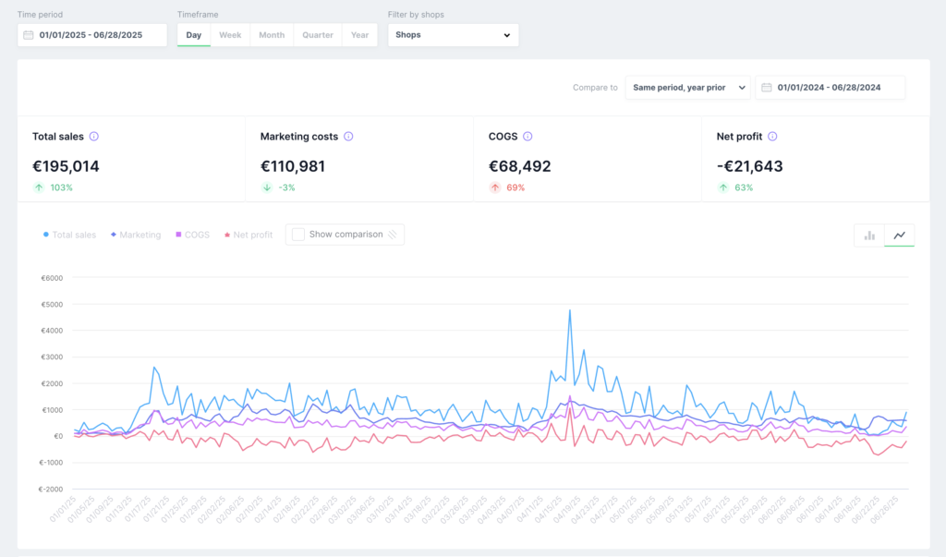This screenshot has width=946, height=557.
Task: Click the comparison date range calendar icon
Action: (766, 88)
